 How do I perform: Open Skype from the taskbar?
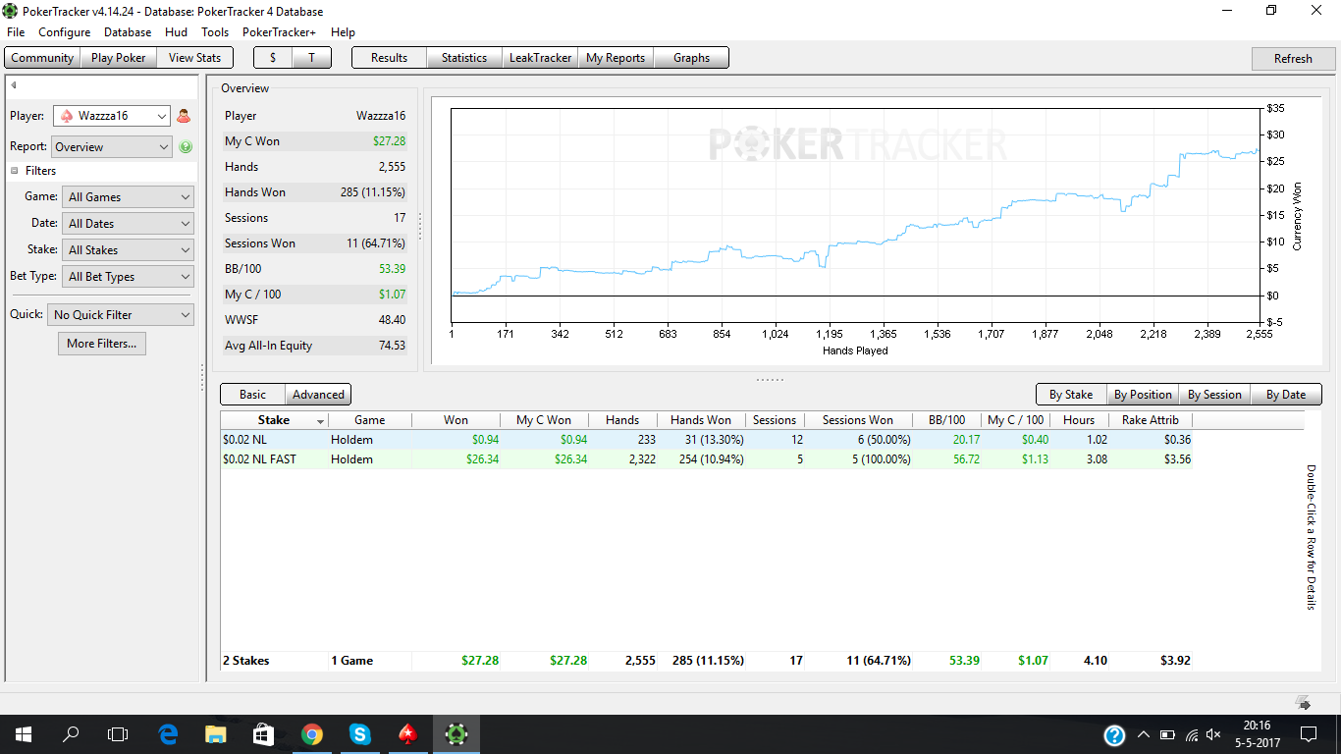359,734
